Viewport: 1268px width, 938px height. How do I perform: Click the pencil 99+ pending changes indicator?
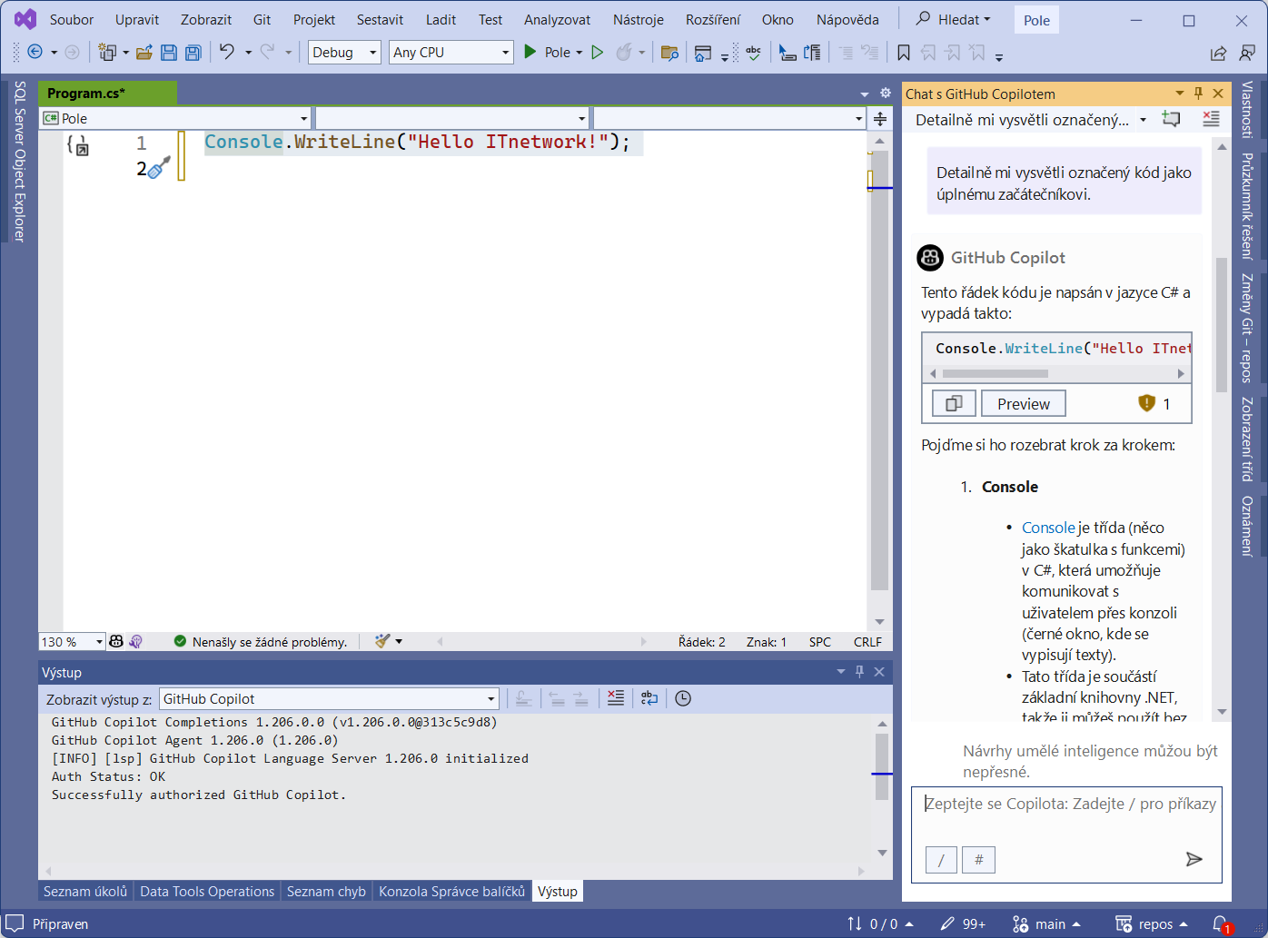(x=963, y=924)
